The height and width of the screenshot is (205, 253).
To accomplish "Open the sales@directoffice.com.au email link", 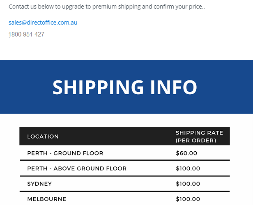I will pyautogui.click(x=43, y=23).
